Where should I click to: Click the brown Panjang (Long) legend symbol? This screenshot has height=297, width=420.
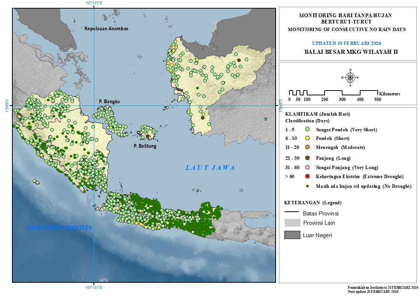coord(307,158)
